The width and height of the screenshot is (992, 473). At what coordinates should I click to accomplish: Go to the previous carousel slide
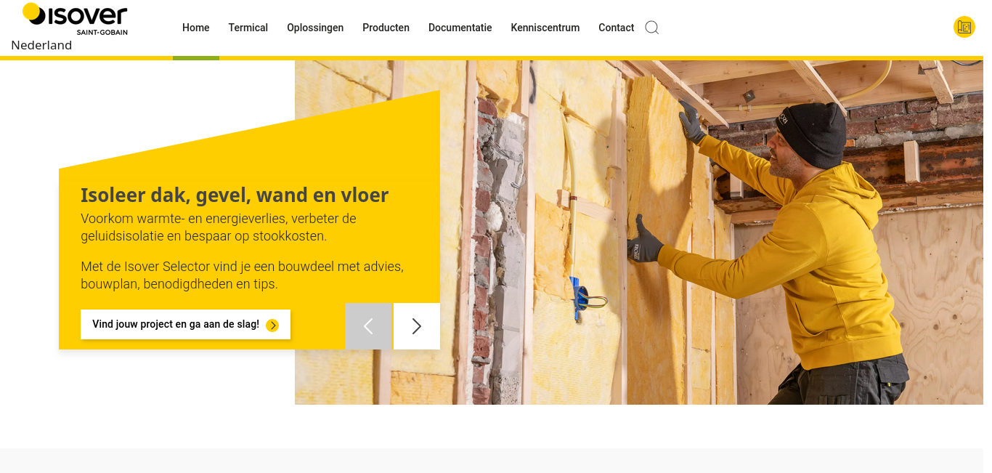click(x=369, y=326)
